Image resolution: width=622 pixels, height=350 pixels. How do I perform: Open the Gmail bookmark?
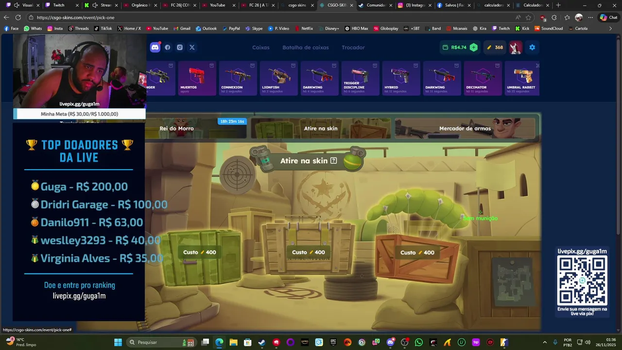click(182, 28)
